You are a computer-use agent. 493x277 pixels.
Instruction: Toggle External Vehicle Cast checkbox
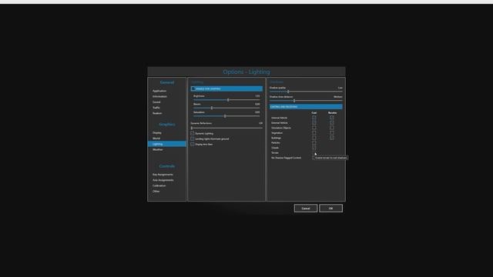tap(314, 123)
